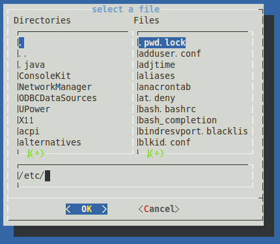280x244 pixels.
Task: Click the Cancel button
Action: [159, 209]
